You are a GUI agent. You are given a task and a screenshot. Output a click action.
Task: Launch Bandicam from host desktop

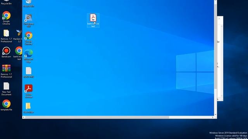6,53
